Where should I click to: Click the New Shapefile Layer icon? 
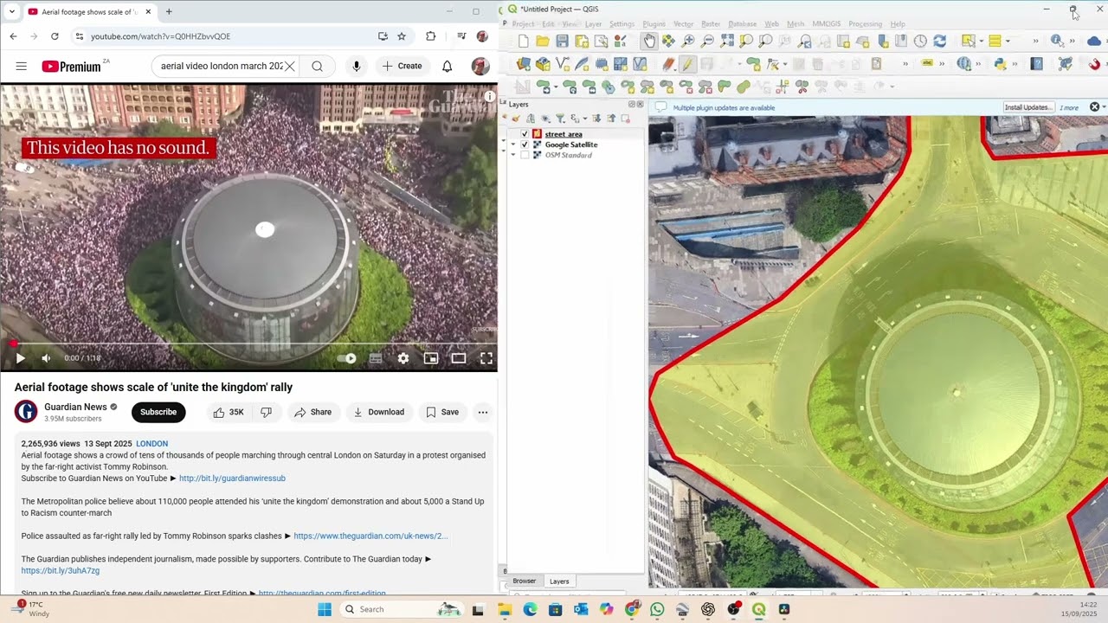pos(562,63)
